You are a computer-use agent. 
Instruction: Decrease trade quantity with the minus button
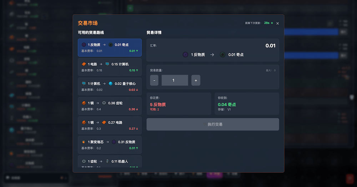click(154, 80)
